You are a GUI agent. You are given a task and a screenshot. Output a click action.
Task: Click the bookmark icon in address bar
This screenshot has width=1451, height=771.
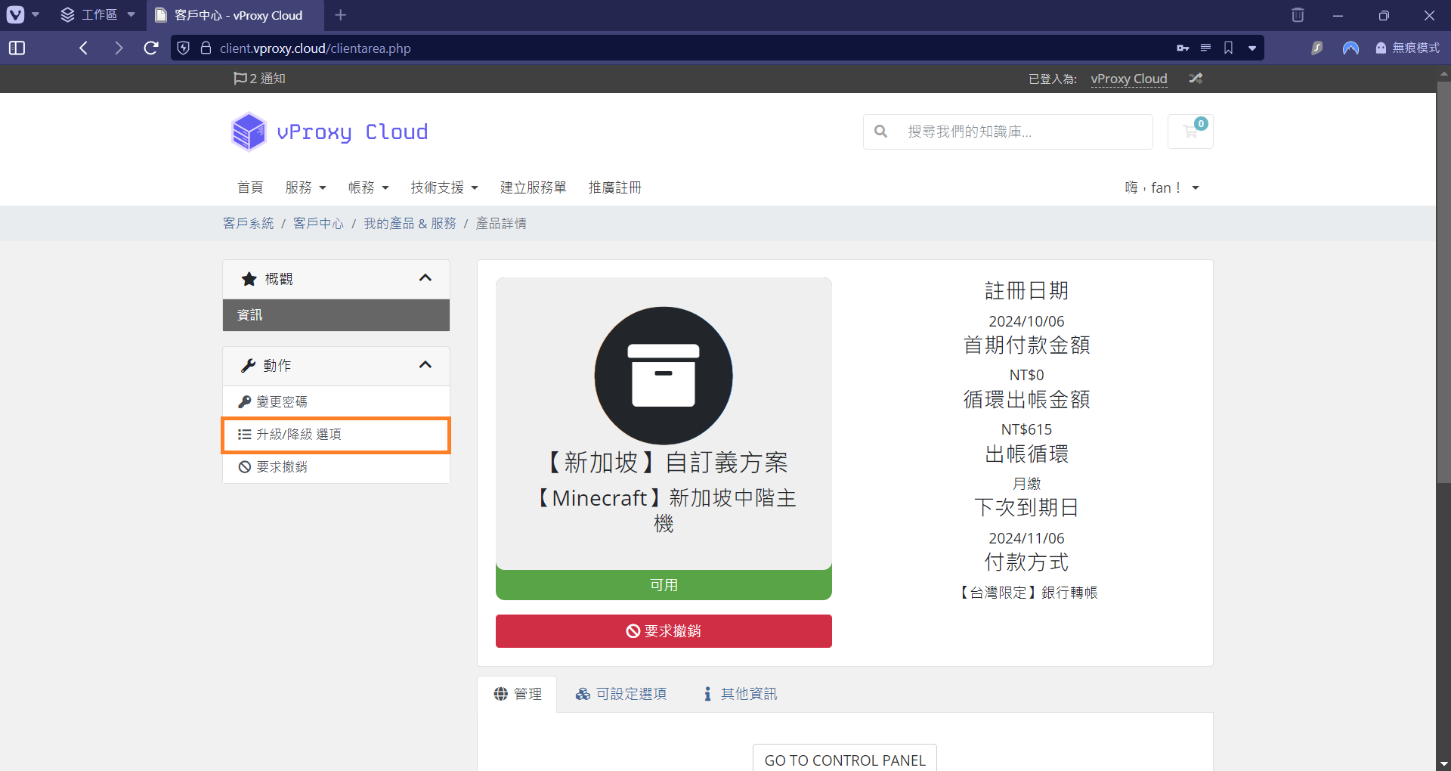(1229, 48)
